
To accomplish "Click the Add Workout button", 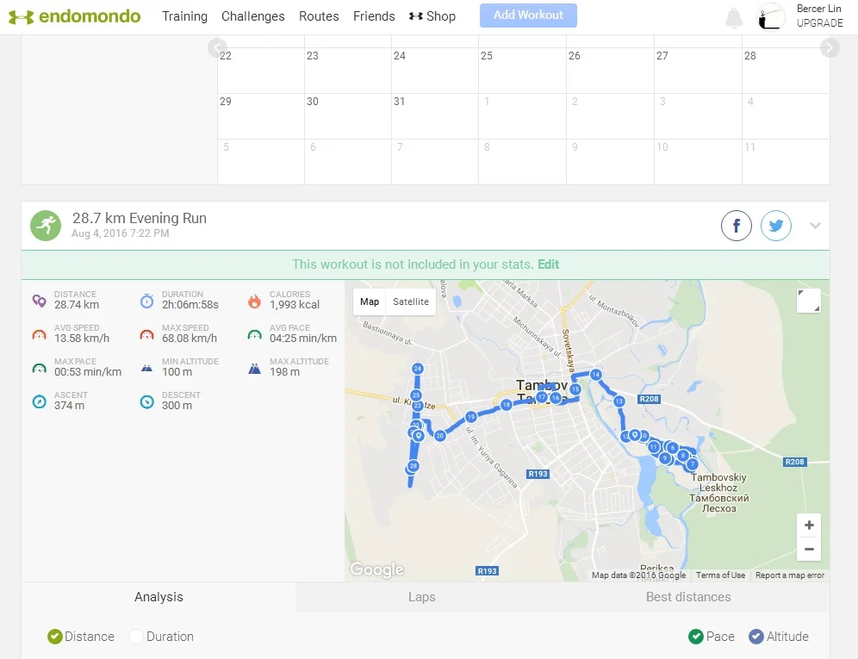I will click(528, 16).
